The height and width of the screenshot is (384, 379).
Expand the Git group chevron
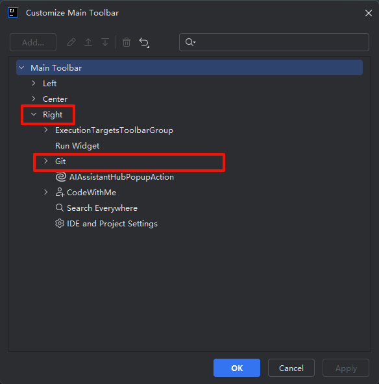pyautogui.click(x=46, y=161)
